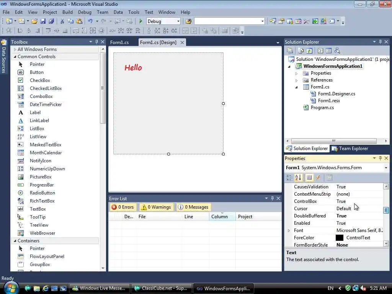Switch Properties to Alphabetical sort icon
This screenshot has height=294, width=392.
(298, 178)
